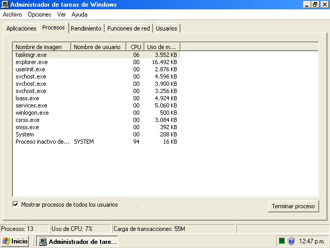The height and width of the screenshot is (248, 330).
Task: Click the Terminar proceso button
Action: tap(293, 206)
